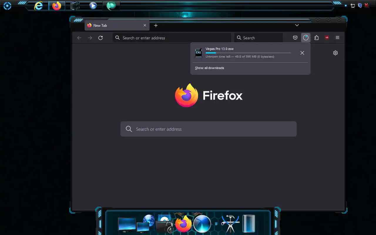Open the blue compass circle dock icon

pos(202,224)
